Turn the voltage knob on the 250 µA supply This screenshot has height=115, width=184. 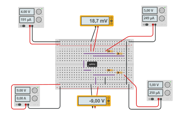(x=168, y=85)
